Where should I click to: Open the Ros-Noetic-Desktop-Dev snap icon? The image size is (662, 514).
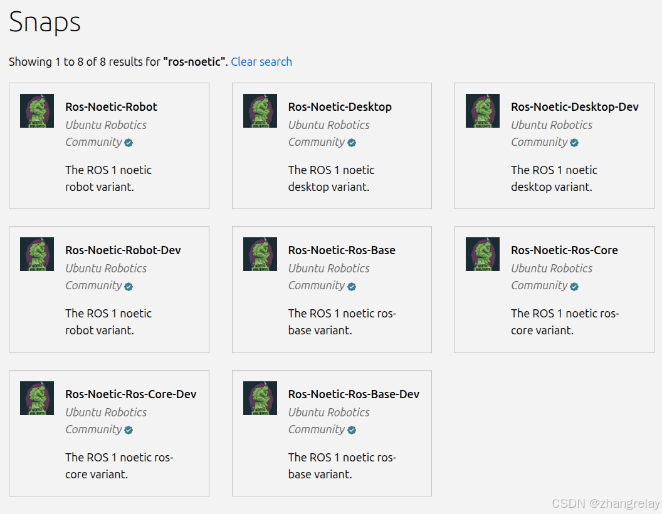483,111
